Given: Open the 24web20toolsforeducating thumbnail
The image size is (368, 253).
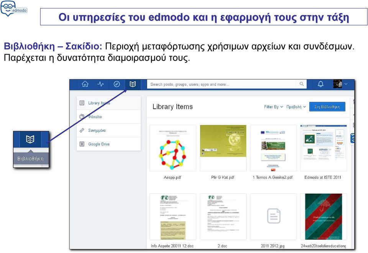Looking at the screenshot, I should [x=324, y=216].
